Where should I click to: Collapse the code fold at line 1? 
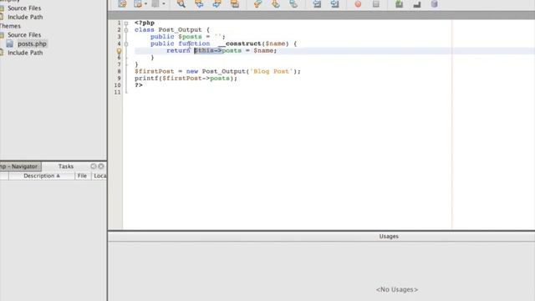126,23
